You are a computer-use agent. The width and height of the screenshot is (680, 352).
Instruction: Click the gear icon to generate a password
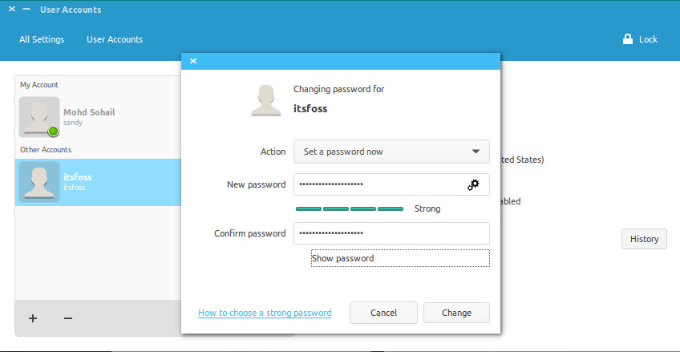click(x=473, y=184)
